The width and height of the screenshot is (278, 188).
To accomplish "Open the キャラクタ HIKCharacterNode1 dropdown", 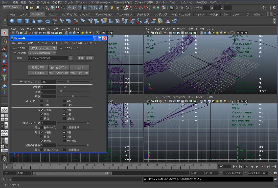I will coord(42,53).
